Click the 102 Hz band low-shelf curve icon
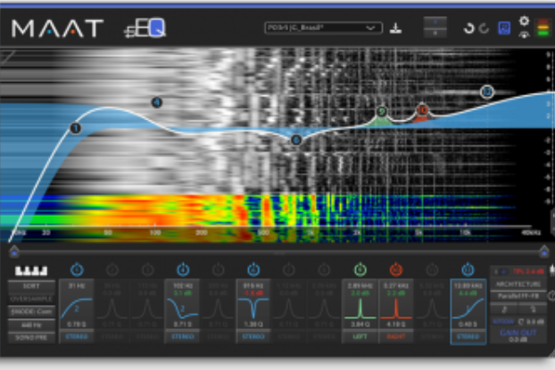555x370 pixels. [x=183, y=308]
